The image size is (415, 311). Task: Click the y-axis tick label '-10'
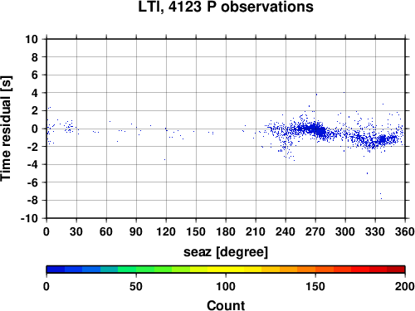(29, 218)
